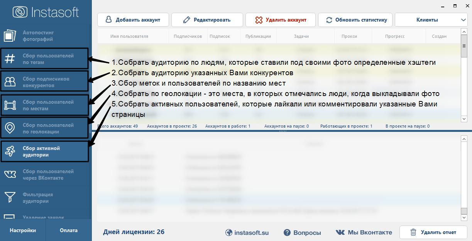Screen dimensions: 472x241
Task: Maximize the Instasoft window
Action: [455, 6]
